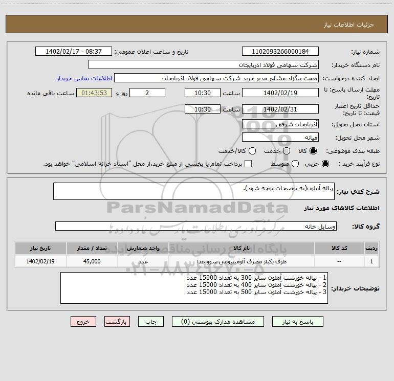Click مشاهده مدارک پیوستی (0) button
The width and height of the screenshot is (394, 381).
point(218,322)
